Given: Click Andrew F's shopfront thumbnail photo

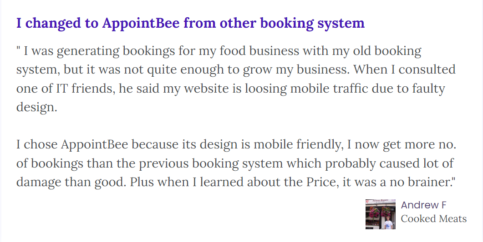Looking at the screenshot, I should [381, 214].
